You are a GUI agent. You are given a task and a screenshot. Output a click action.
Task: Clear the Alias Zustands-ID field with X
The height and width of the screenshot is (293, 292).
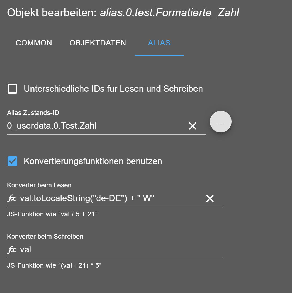click(x=192, y=126)
